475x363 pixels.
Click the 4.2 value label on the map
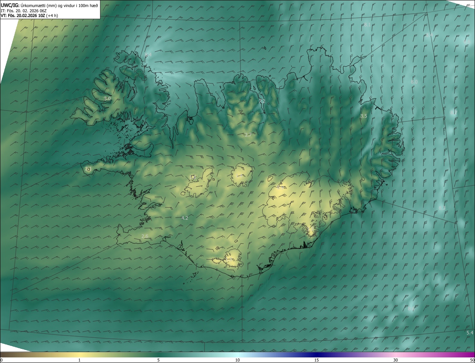click(184, 218)
